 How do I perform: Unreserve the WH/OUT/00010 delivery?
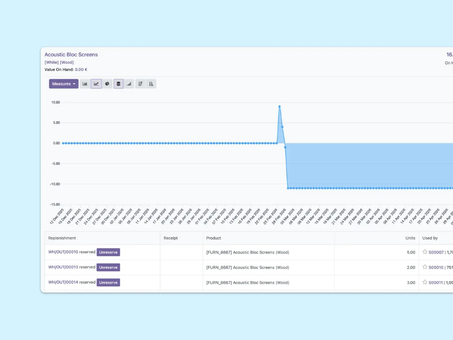(108, 252)
